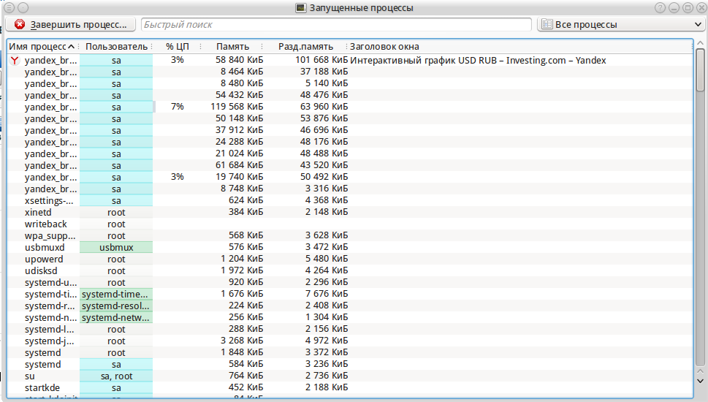708x402 pixels.
Task: Select the usbmuxd process
Action: [350, 248]
